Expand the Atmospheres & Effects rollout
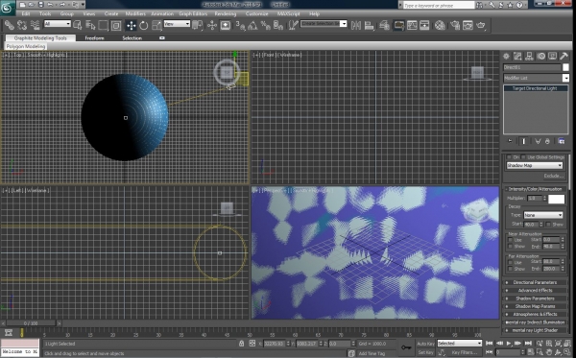 pyautogui.click(x=535, y=314)
